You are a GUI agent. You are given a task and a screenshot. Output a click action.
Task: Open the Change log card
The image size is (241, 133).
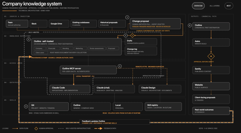coord(141,51)
